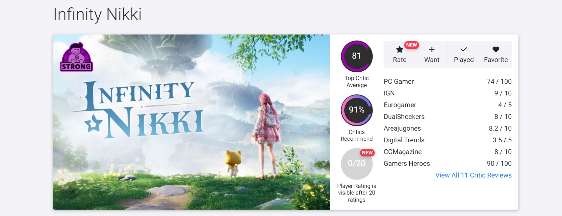Viewport: 562px width, 216px height.
Task: Select the Eurogamer review row
Action: [x=448, y=105]
